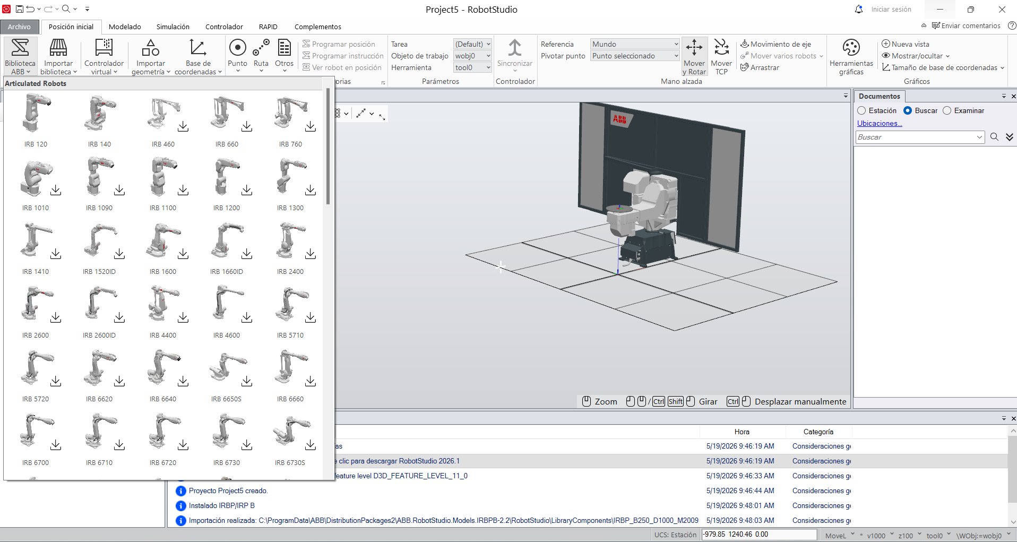Select the Buscar radio button

[x=908, y=110]
